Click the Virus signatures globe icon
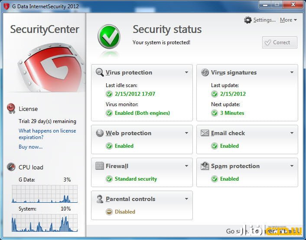The width and height of the screenshot is (306, 240). (205, 72)
